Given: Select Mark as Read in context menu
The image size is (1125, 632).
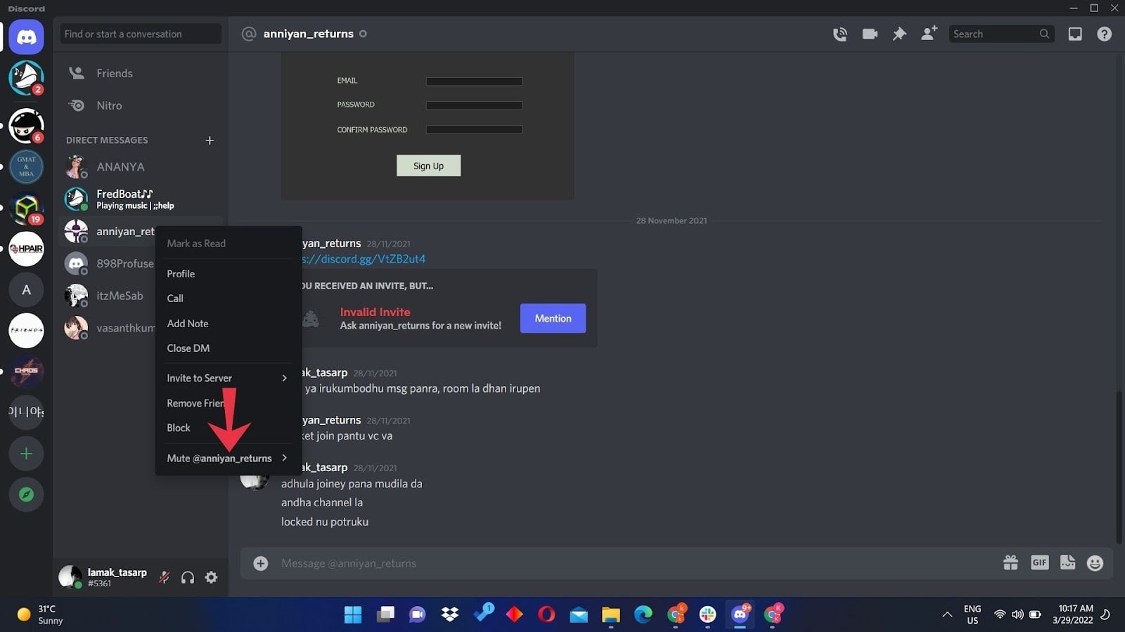Looking at the screenshot, I should 229,244.
